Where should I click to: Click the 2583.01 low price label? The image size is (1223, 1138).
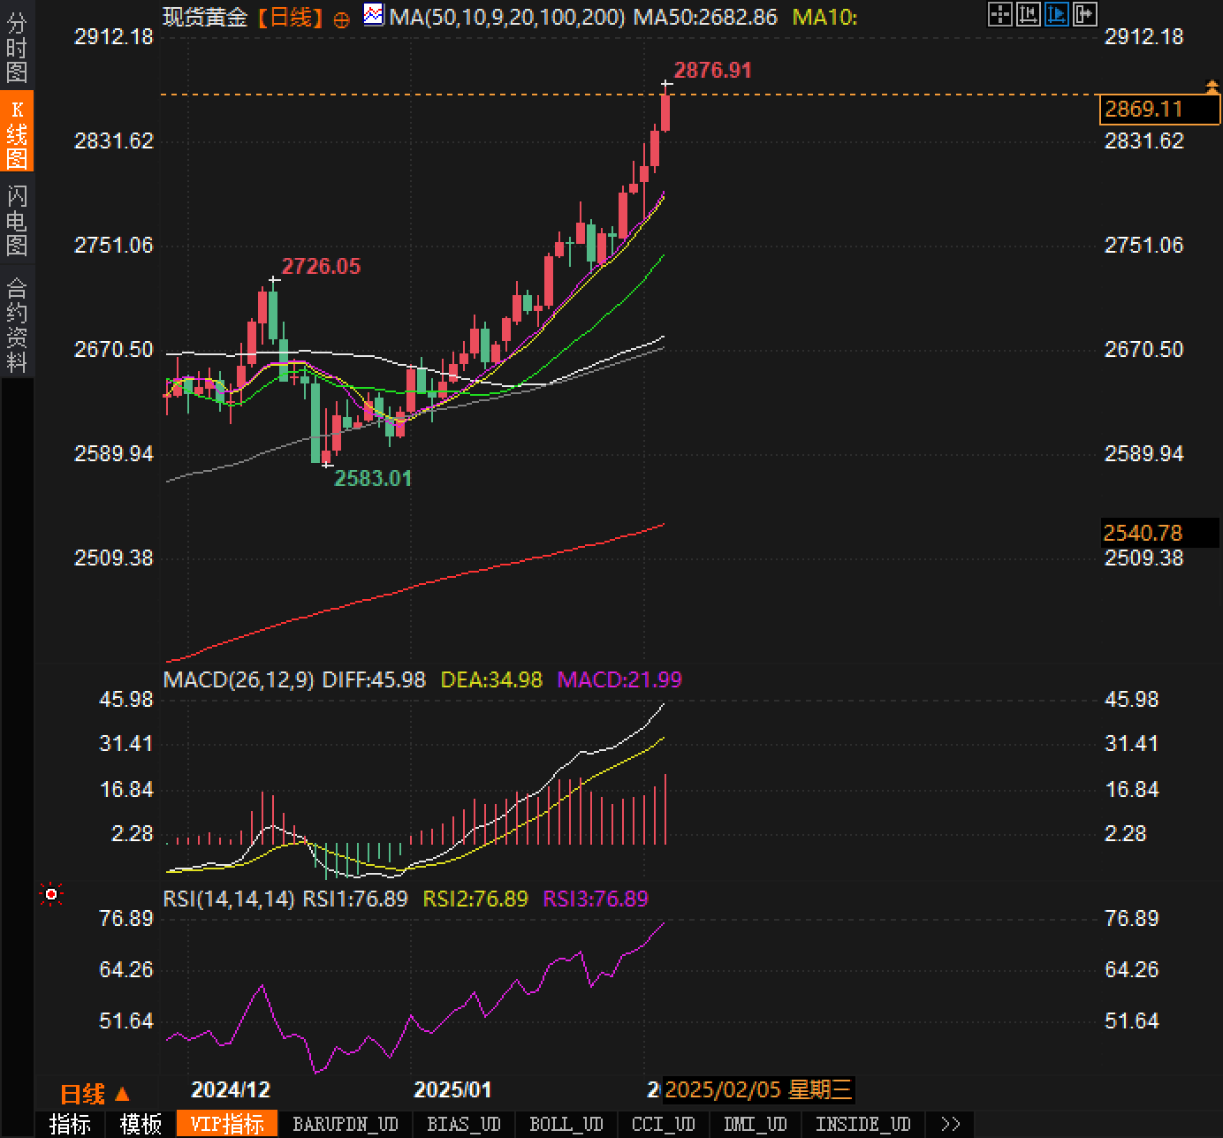pyautogui.click(x=373, y=478)
